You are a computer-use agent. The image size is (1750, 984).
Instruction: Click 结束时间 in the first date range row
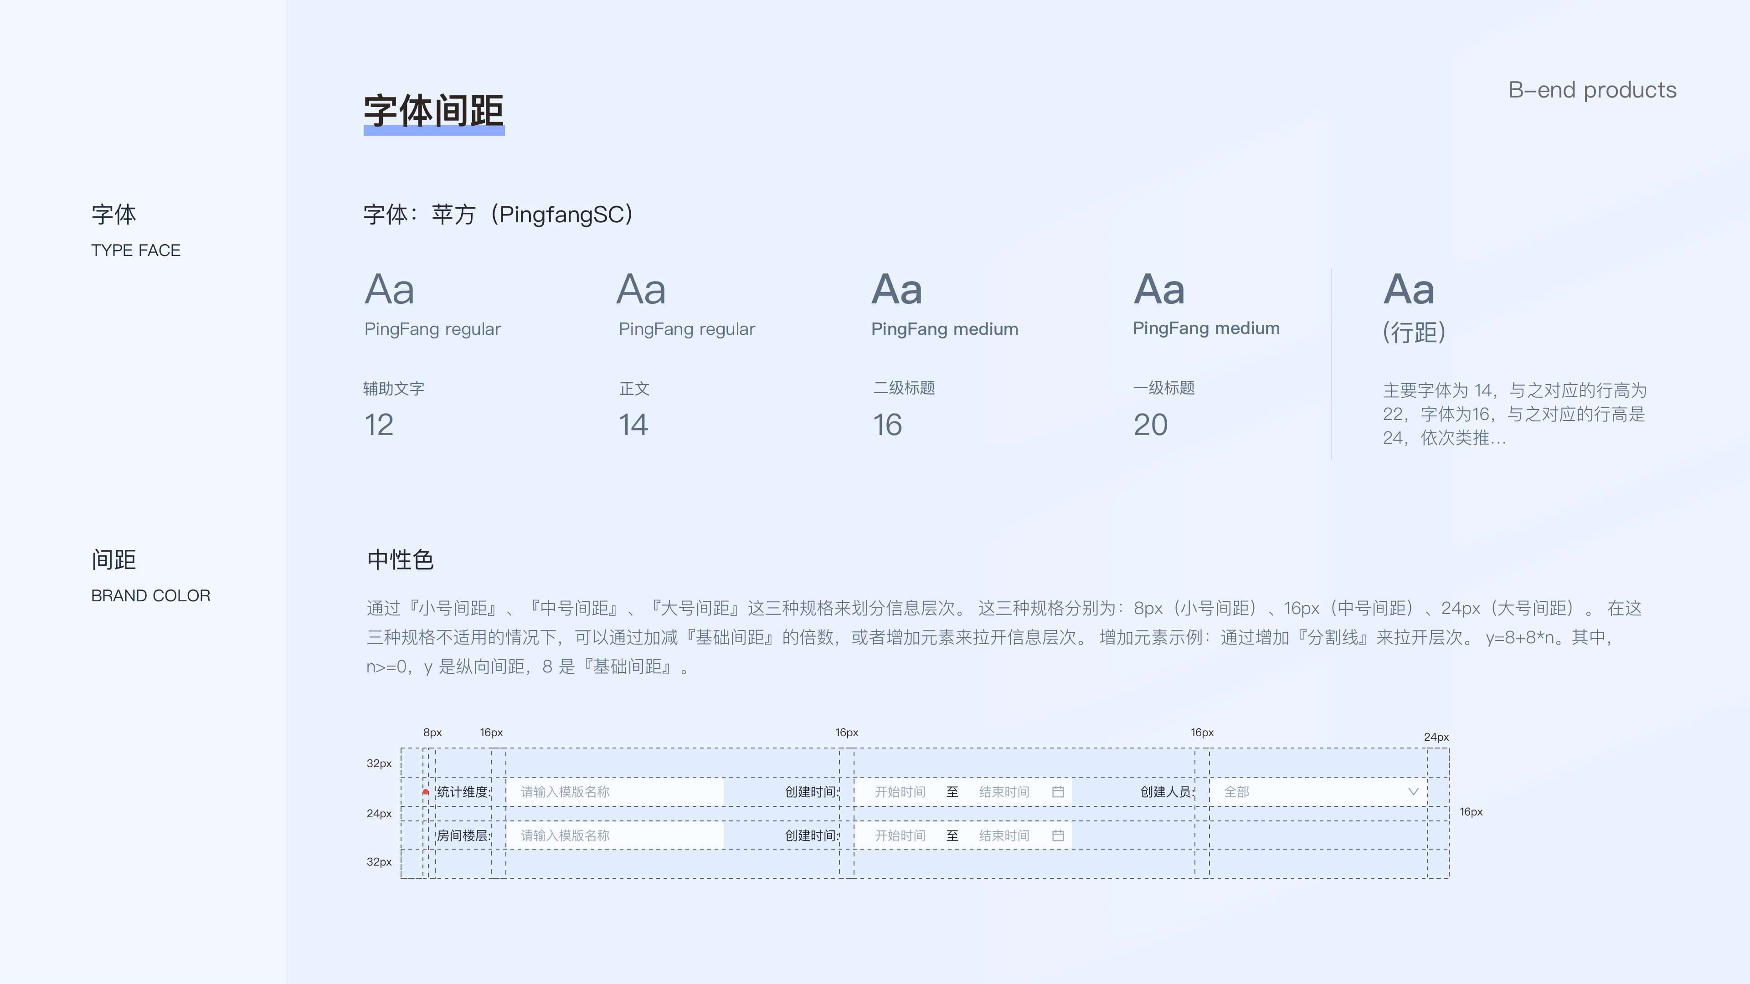[1004, 792]
